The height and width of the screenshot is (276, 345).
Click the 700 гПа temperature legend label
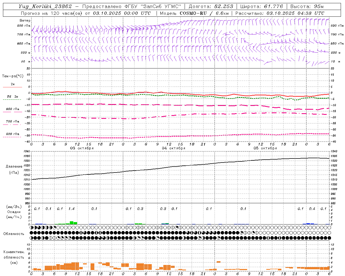point(13,122)
